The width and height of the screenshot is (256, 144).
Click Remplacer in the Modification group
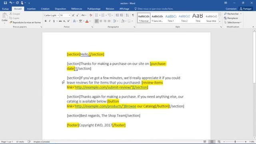231,18
